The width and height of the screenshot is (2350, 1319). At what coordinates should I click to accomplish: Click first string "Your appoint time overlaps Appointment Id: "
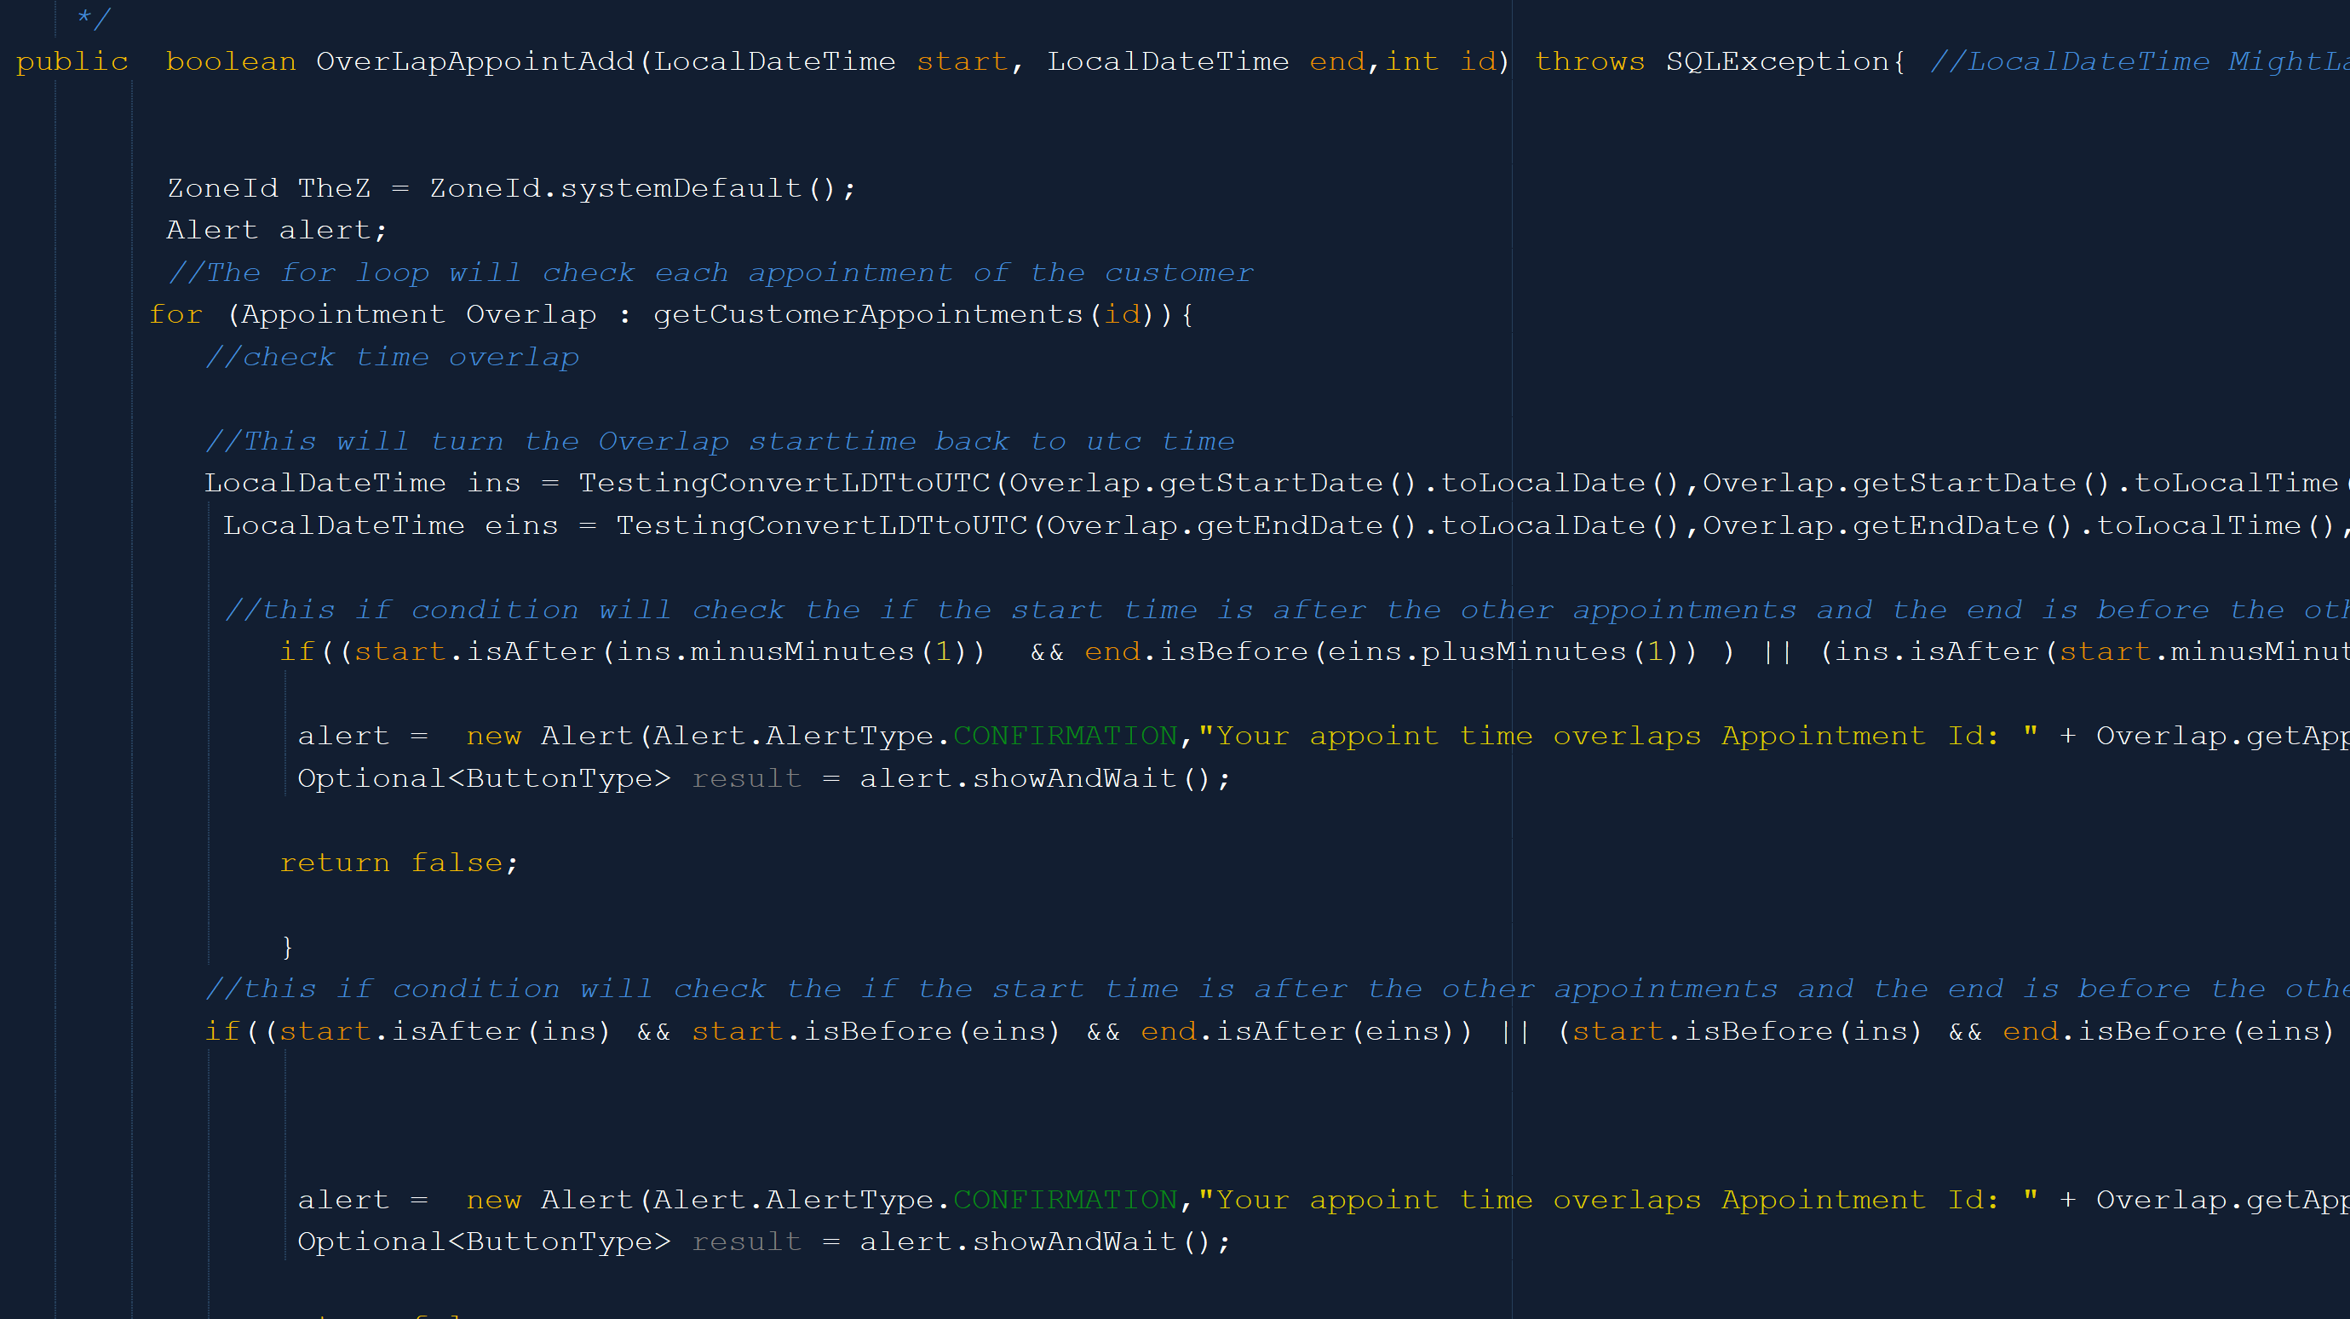1617,736
